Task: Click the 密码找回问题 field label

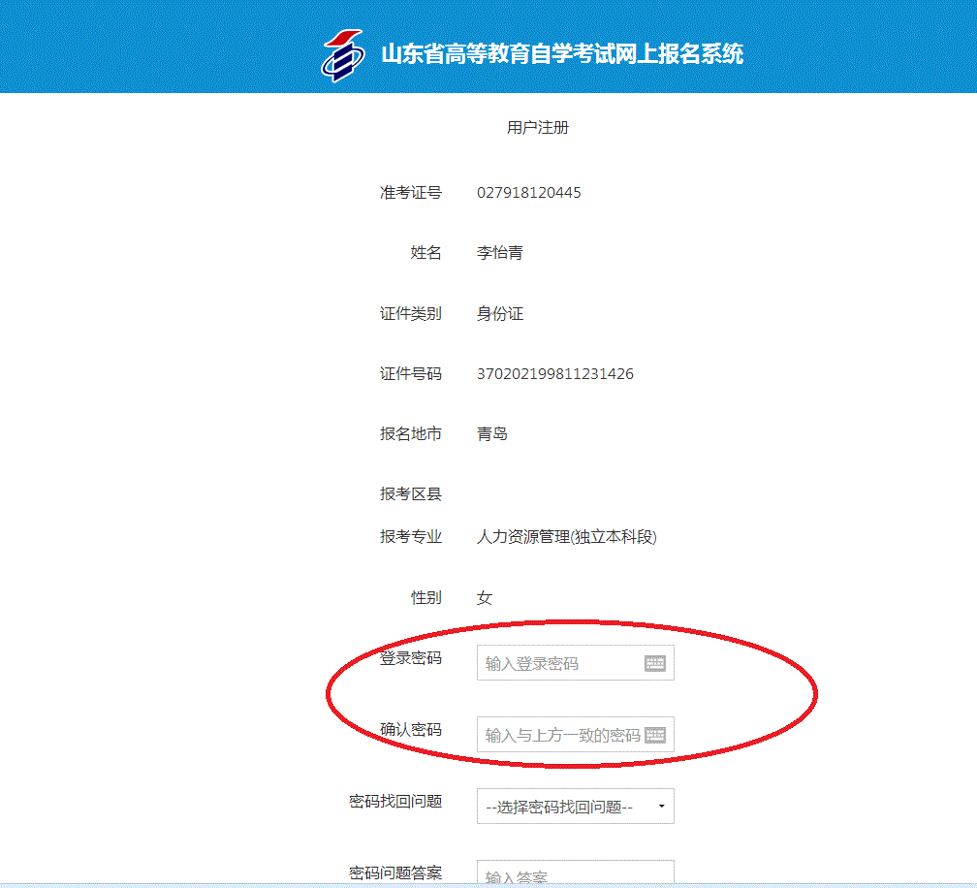Action: click(395, 802)
